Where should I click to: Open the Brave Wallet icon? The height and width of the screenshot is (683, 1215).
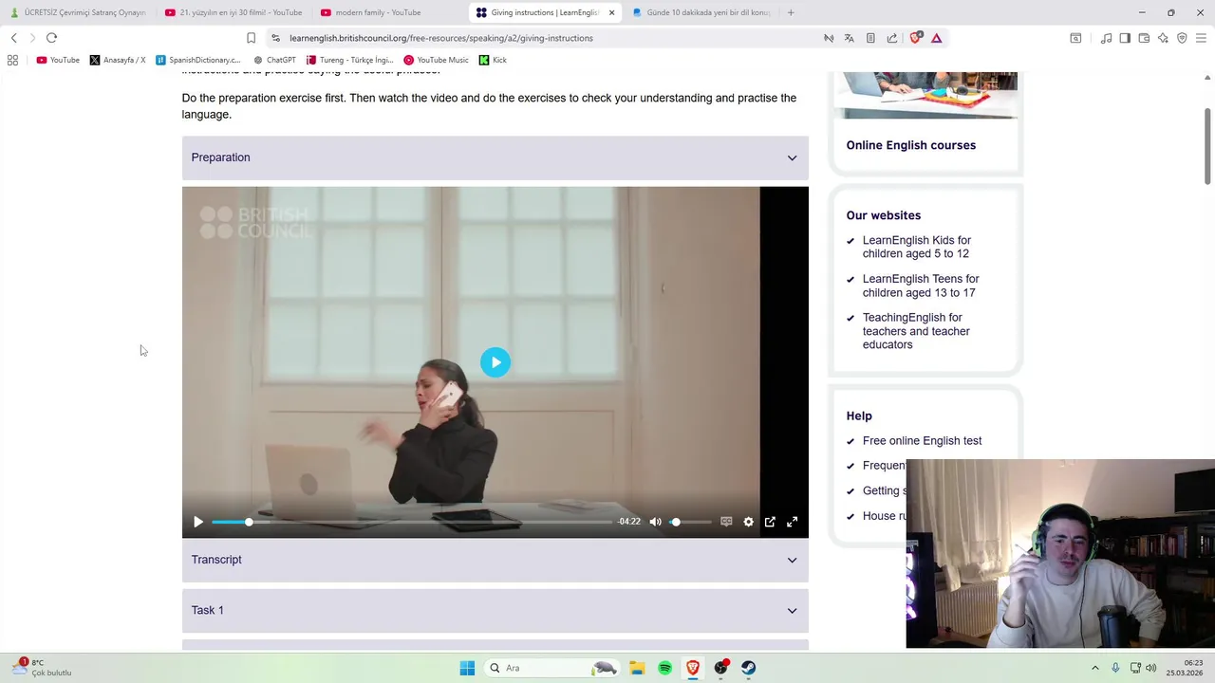1144,38
